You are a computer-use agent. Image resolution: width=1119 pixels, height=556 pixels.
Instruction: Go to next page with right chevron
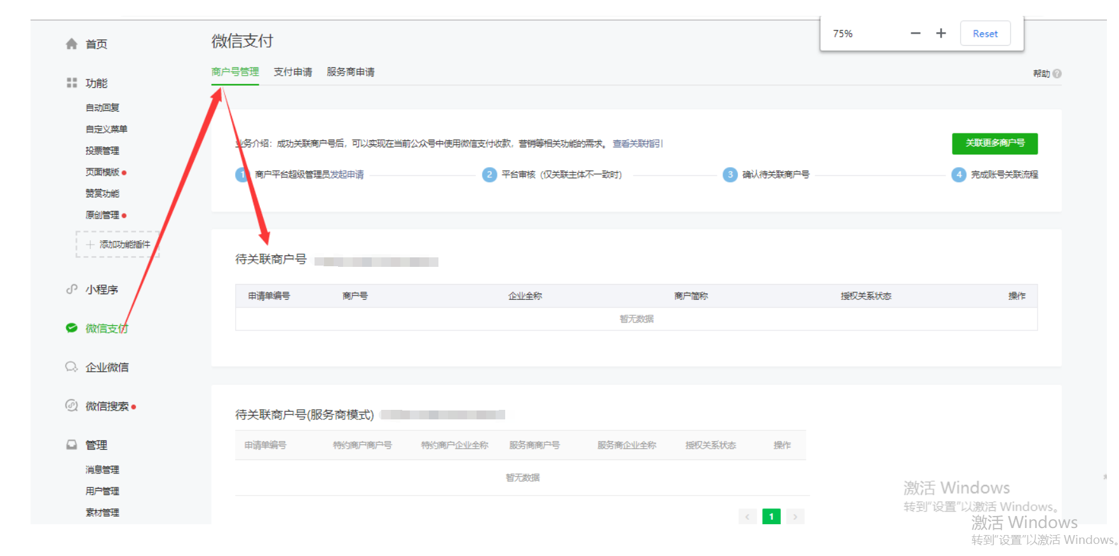coord(795,517)
